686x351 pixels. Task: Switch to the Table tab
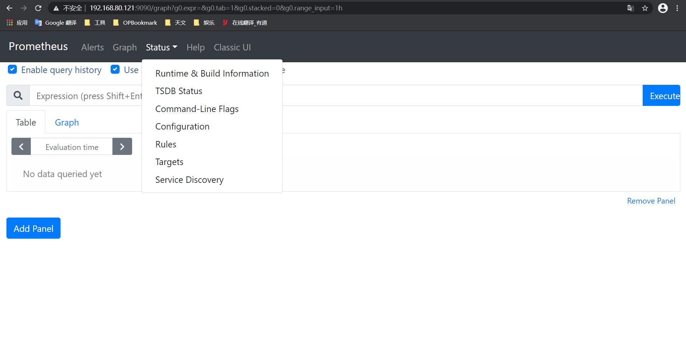pos(26,122)
